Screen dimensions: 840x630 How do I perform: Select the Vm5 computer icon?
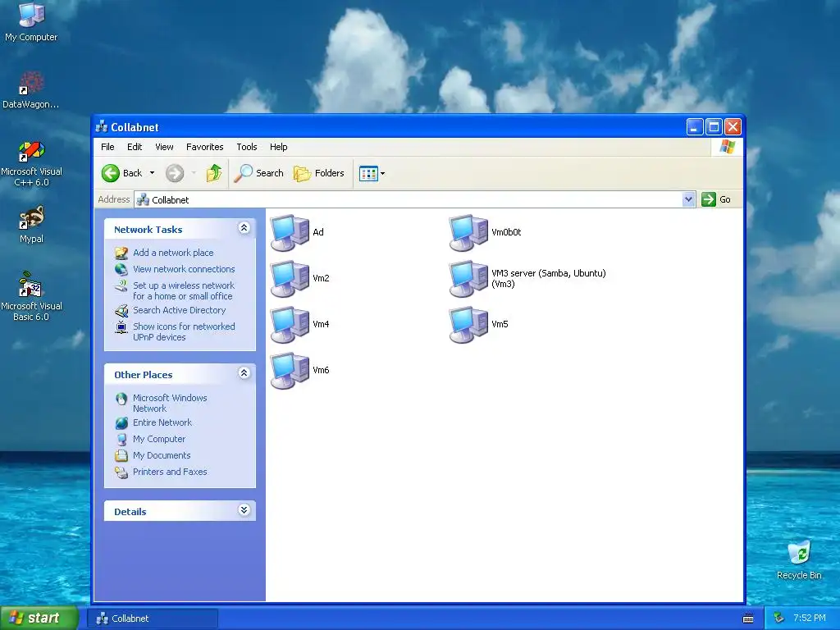pyautogui.click(x=468, y=325)
